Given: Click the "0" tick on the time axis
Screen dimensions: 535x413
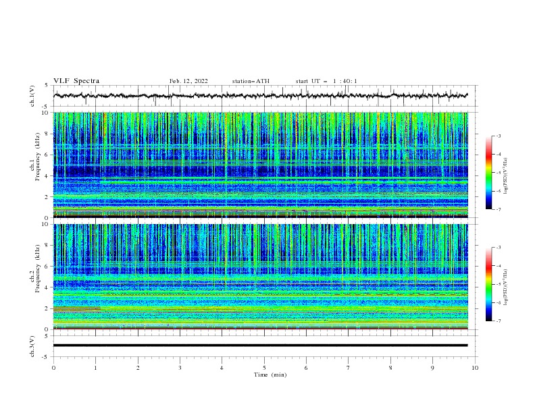Looking at the screenshot, I should click(x=53, y=368).
